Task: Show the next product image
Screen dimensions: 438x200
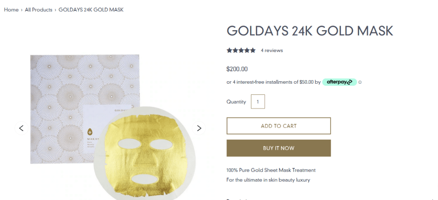Action: pos(199,128)
